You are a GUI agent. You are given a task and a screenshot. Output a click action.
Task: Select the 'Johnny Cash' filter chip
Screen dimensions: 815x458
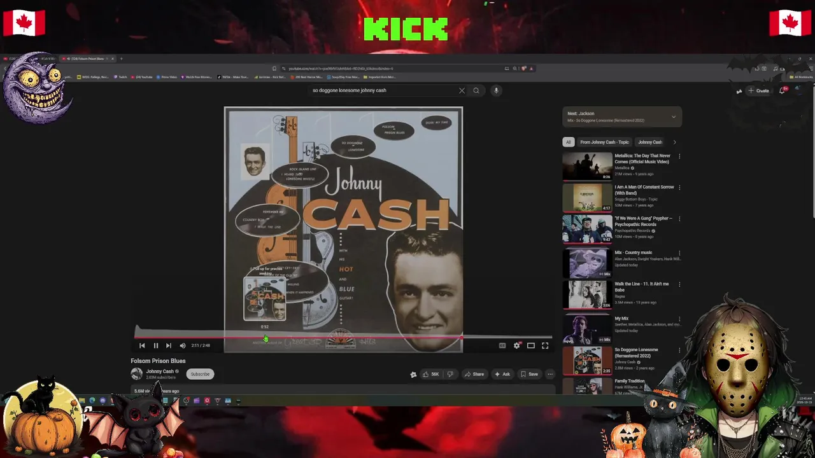coord(650,142)
